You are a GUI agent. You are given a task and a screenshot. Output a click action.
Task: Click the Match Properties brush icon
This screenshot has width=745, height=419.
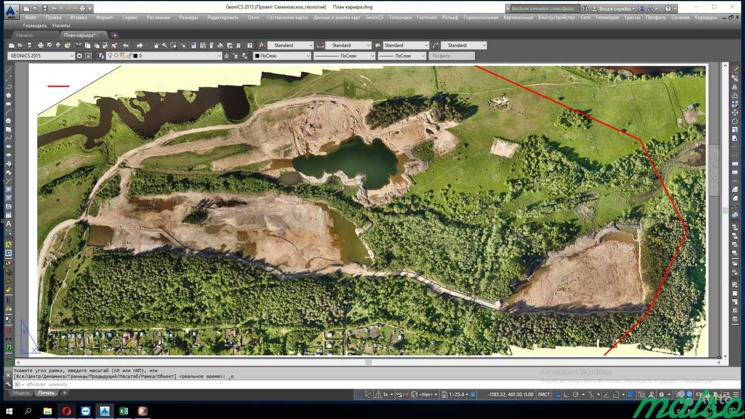105,45
